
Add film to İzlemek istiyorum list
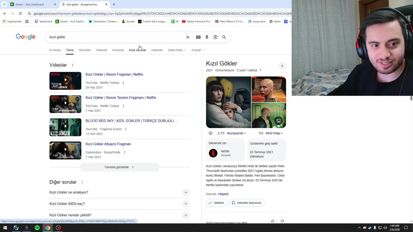pos(247,203)
